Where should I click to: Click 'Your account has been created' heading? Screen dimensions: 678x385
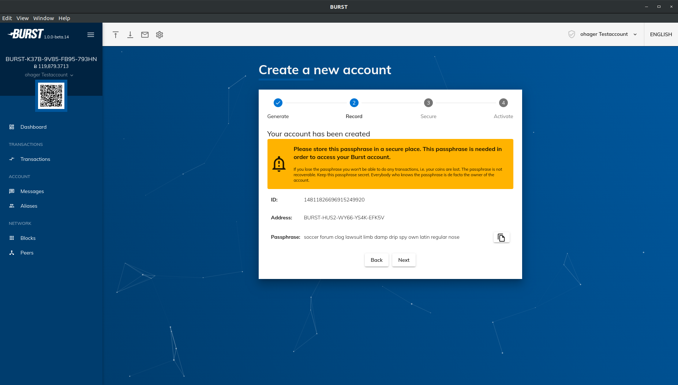point(318,134)
